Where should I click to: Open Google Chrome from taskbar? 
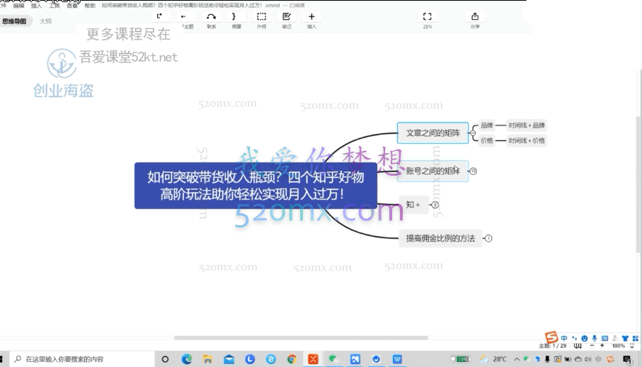(292, 359)
